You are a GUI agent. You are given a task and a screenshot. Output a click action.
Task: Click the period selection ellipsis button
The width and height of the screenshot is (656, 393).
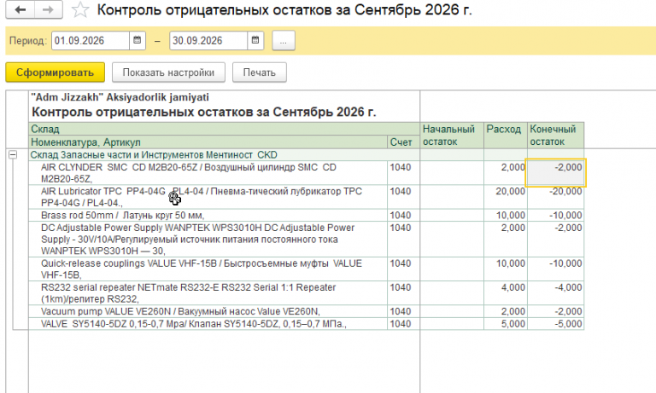click(x=284, y=41)
